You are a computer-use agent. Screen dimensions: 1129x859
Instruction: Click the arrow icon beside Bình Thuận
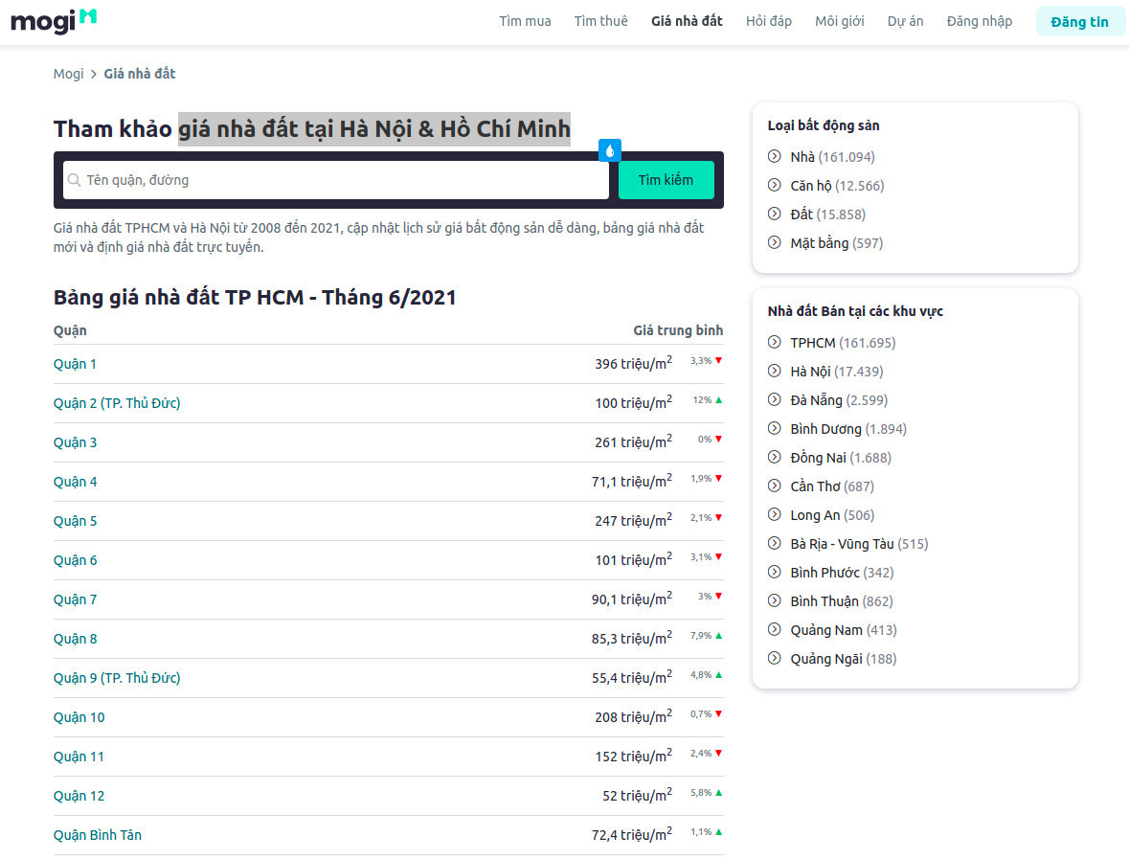coord(774,600)
